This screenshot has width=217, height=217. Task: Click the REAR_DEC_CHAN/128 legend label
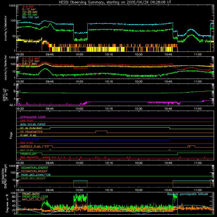pos(36,175)
